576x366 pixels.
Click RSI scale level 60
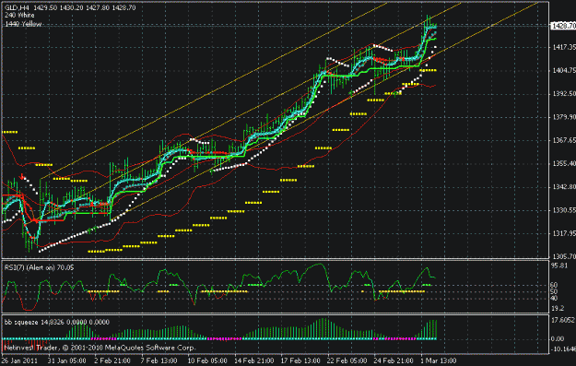554,285
